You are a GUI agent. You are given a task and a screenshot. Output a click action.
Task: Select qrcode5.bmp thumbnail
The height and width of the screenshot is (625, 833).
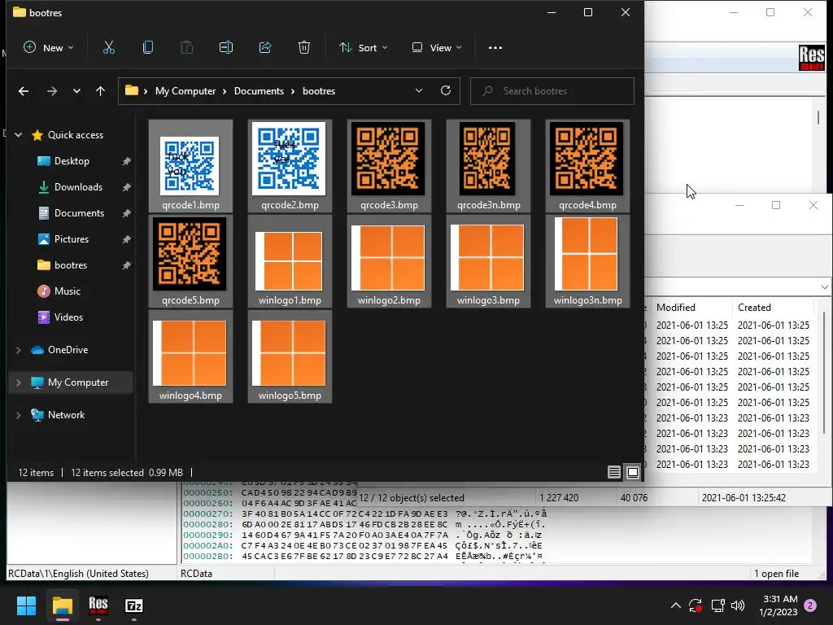190,261
